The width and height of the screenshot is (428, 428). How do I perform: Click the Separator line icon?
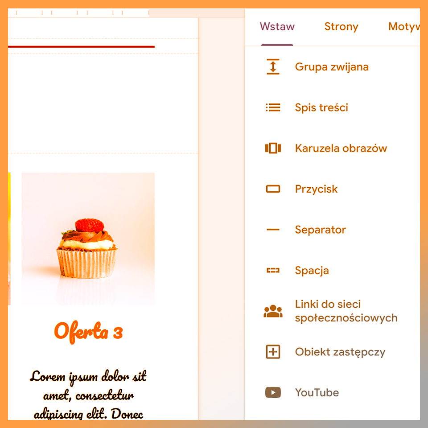tap(273, 230)
